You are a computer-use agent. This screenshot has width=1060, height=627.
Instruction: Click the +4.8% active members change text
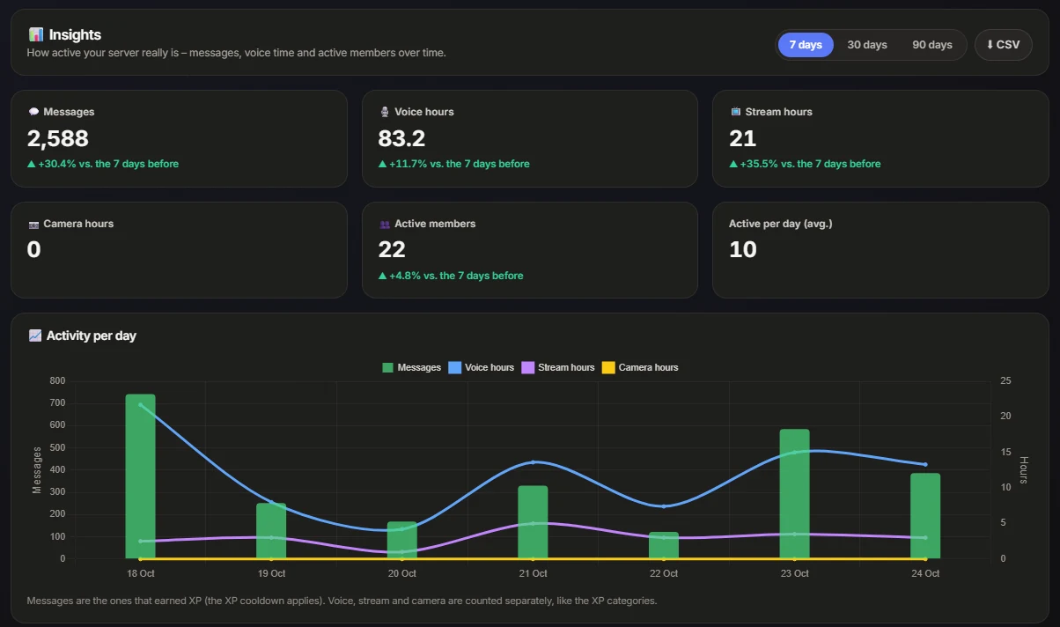click(451, 276)
